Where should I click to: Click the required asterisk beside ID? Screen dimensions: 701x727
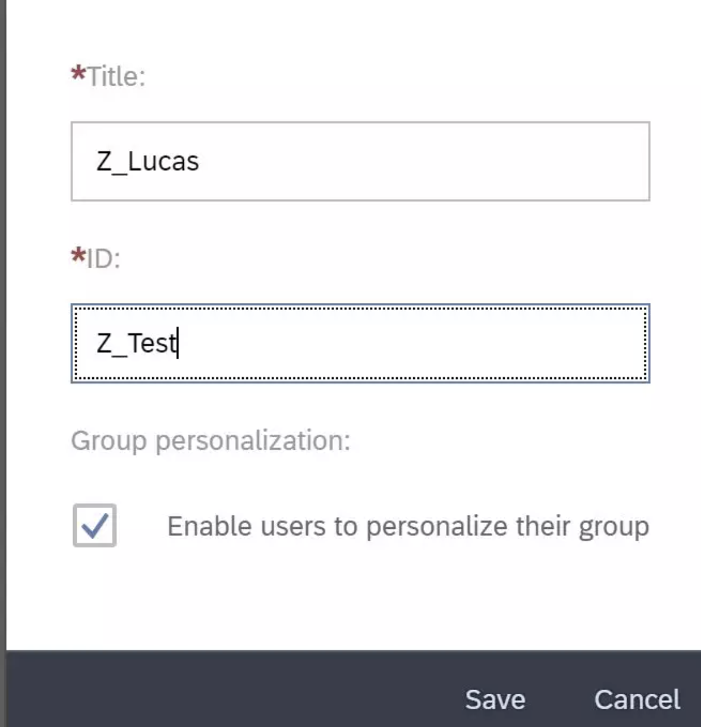(x=78, y=256)
